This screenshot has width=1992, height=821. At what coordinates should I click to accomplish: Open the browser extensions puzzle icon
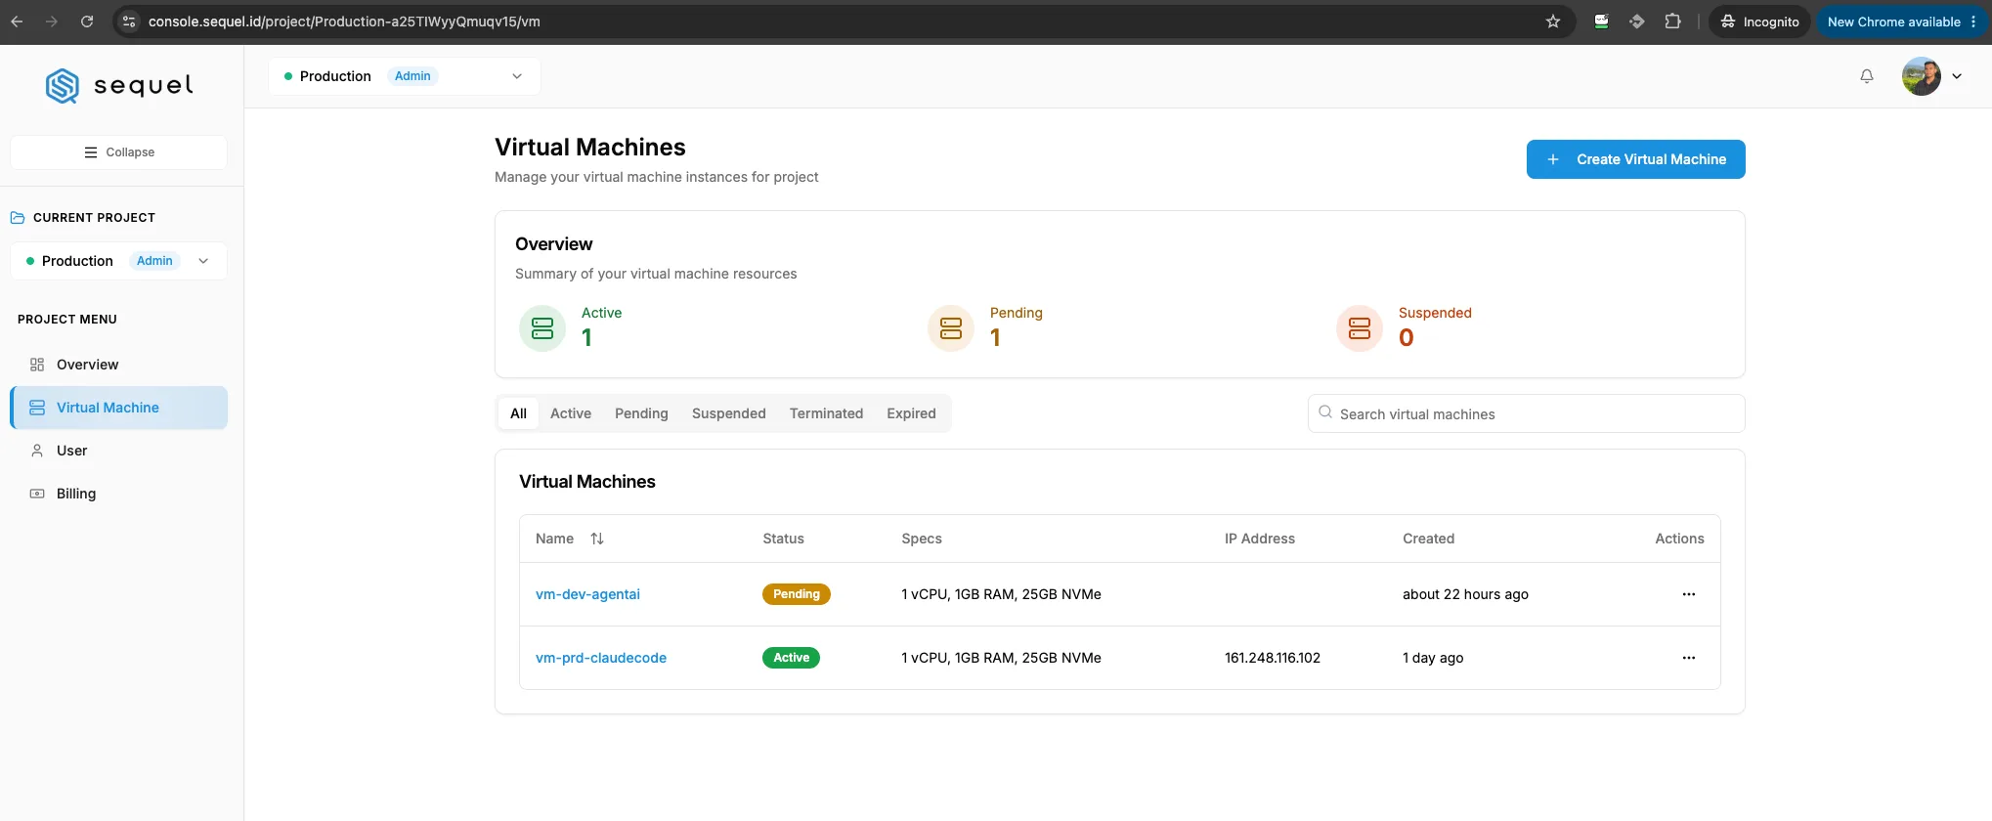point(1672,22)
